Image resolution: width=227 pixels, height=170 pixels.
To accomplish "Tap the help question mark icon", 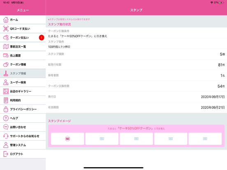I will pyautogui.click(x=6, y=118).
